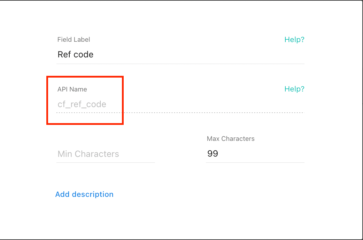This screenshot has height=240, width=363.
Task: Click the underline below Ref code field
Action: click(x=180, y=64)
